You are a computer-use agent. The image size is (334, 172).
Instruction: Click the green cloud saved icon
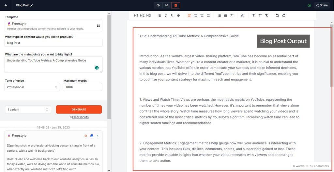pos(309,5)
